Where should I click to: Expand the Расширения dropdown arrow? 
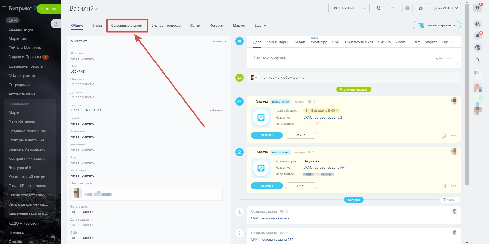point(365,8)
